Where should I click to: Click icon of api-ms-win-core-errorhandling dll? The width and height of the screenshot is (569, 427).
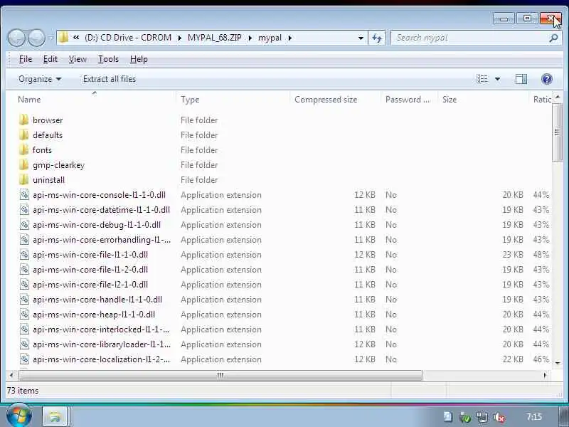pyautogui.click(x=24, y=239)
